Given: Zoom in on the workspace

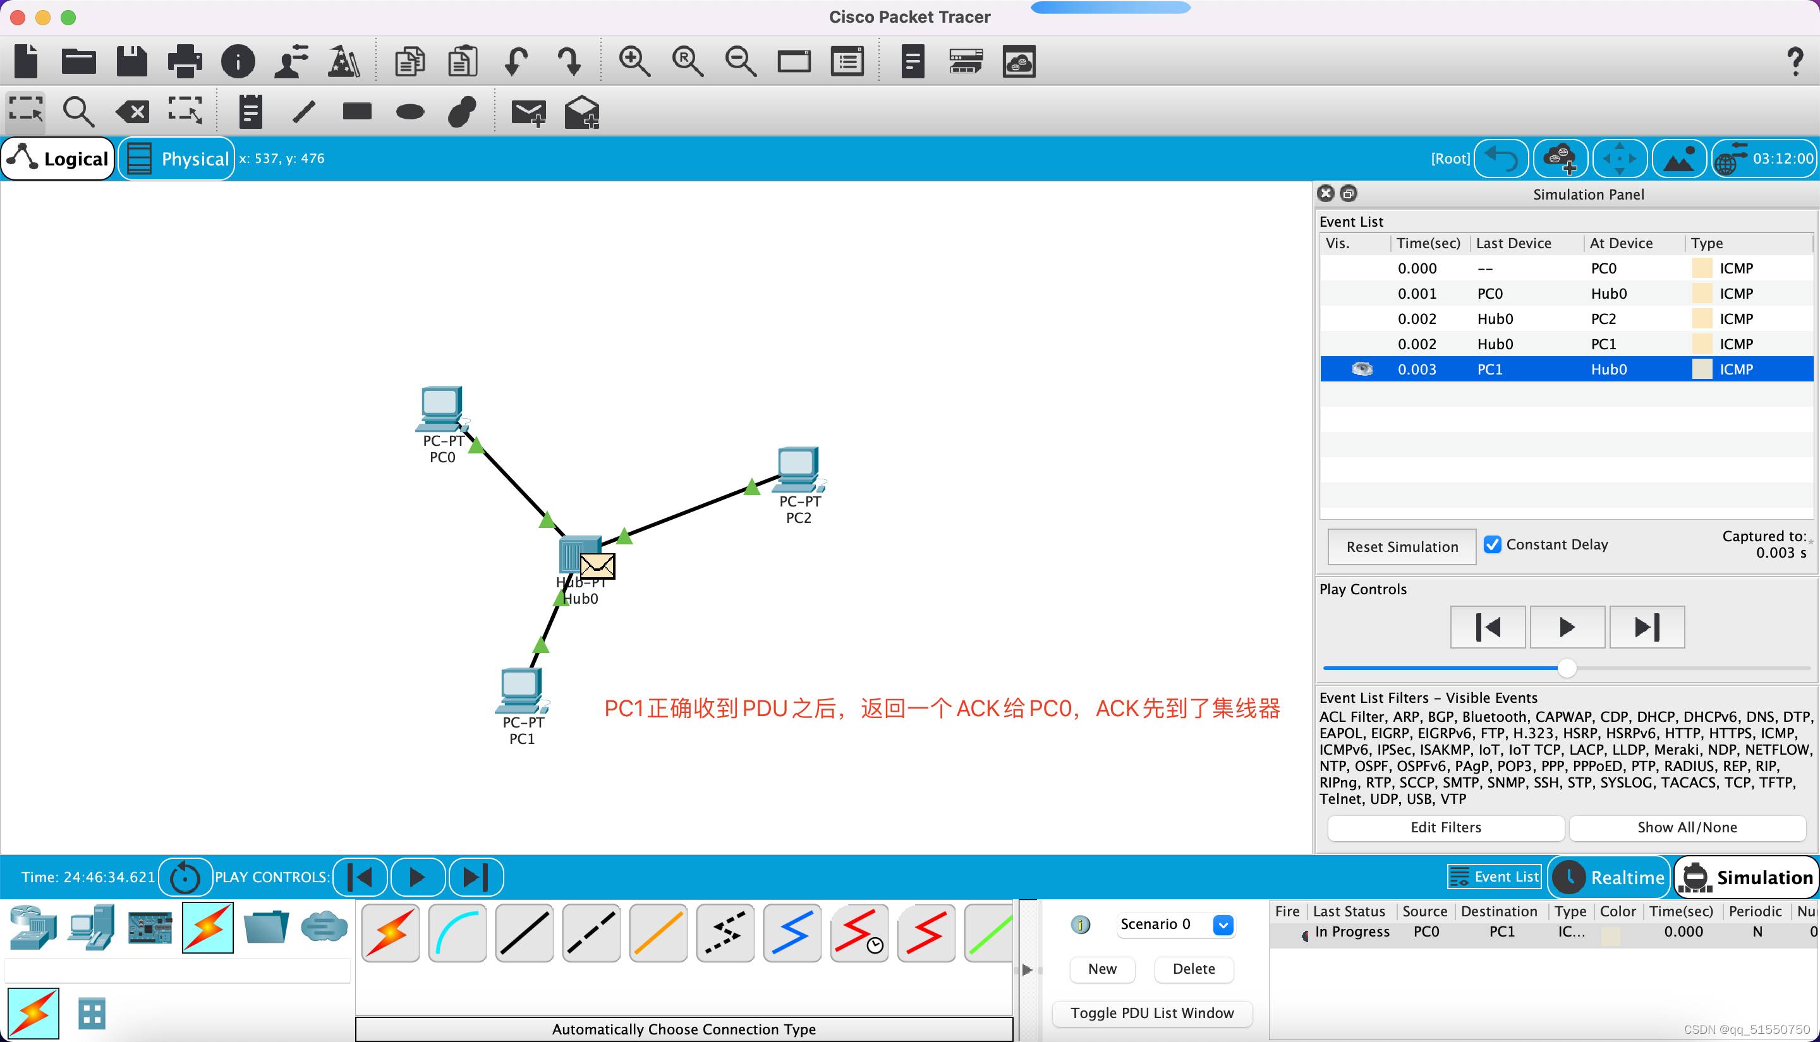Looking at the screenshot, I should click(634, 61).
